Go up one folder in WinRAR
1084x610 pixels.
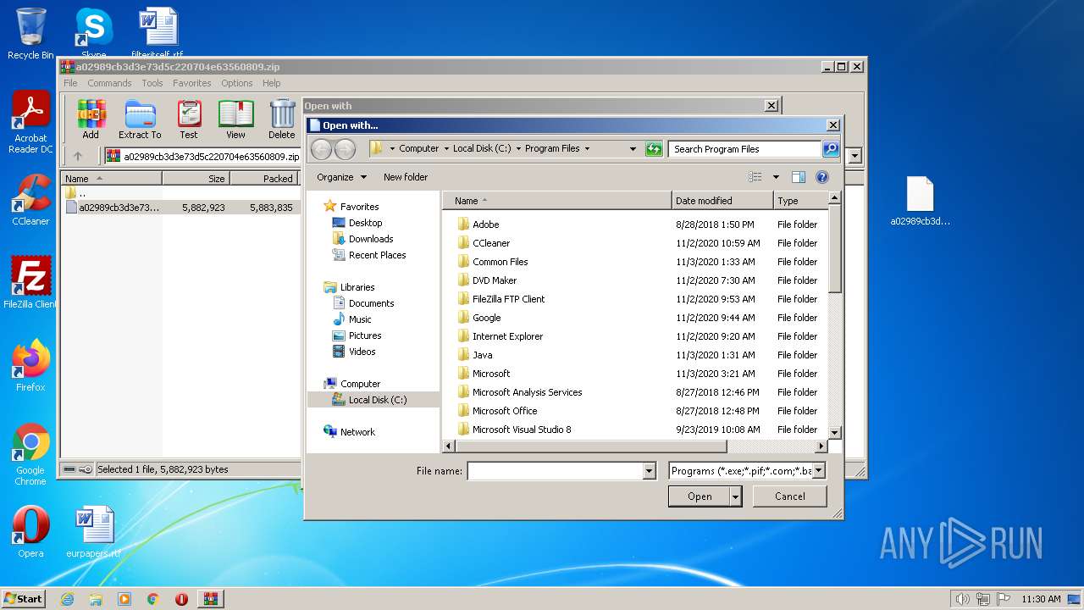[x=78, y=156]
